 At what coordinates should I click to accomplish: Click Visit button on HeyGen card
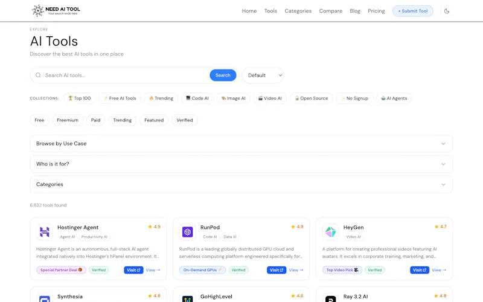(x=420, y=270)
